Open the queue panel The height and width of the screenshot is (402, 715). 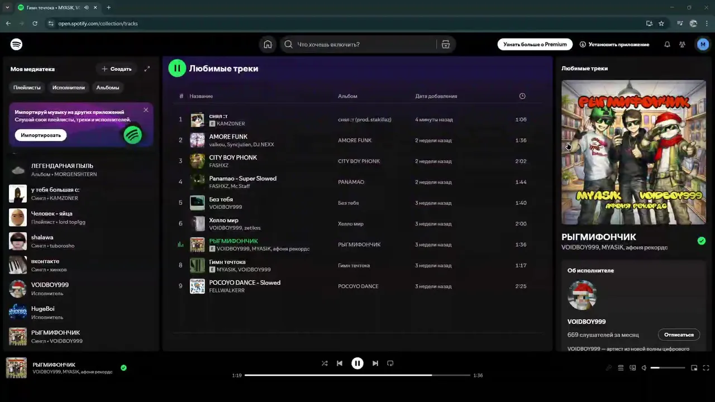621,367
